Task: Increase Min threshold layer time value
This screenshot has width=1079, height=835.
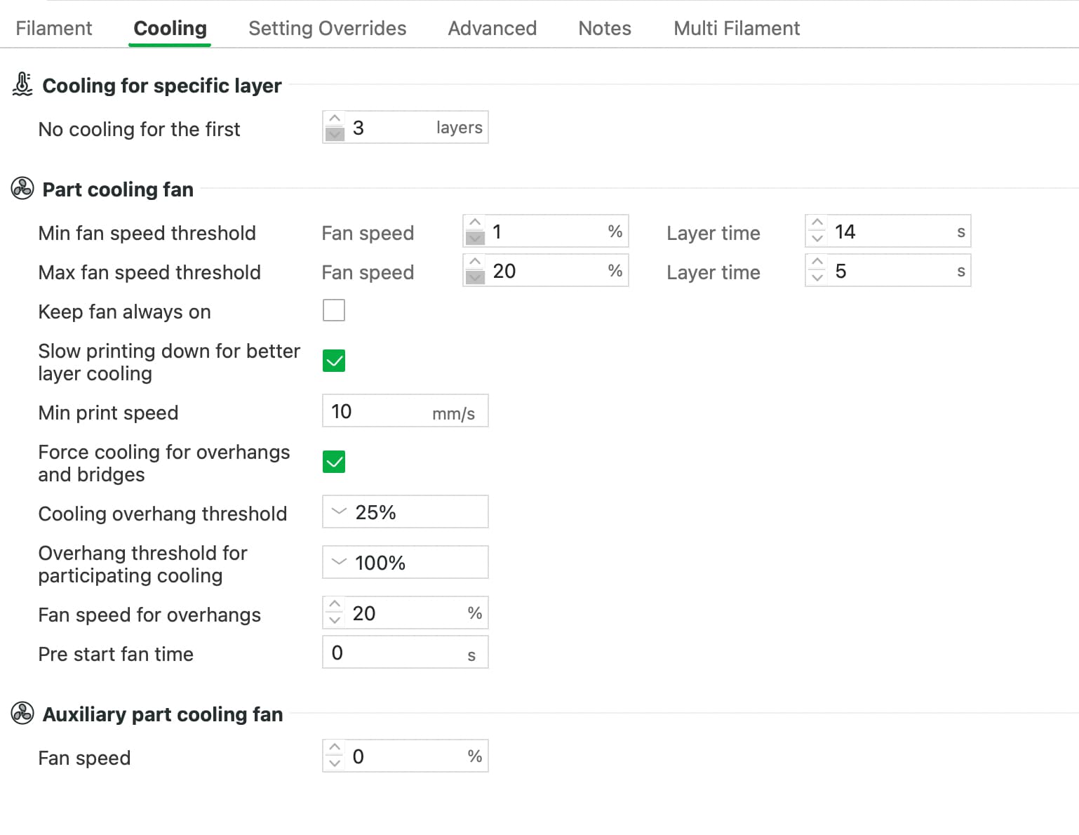Action: coord(817,222)
